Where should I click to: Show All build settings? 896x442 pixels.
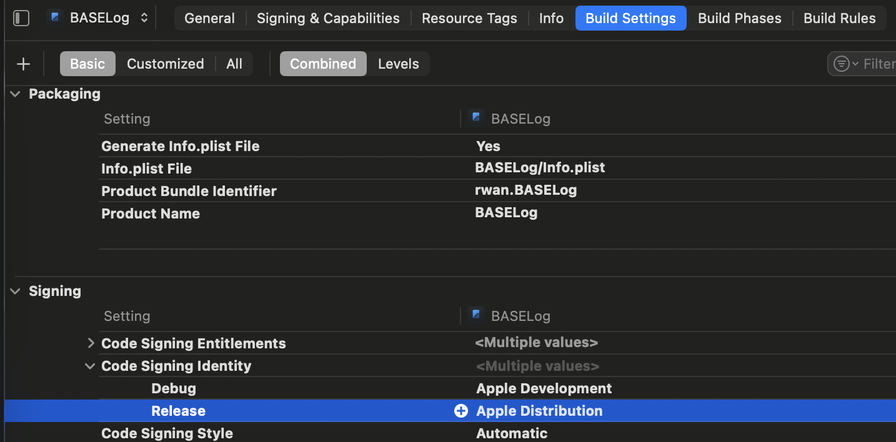point(234,64)
